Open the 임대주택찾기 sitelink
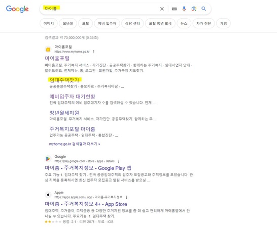The width and height of the screenshot is (277, 227). (x=64, y=80)
